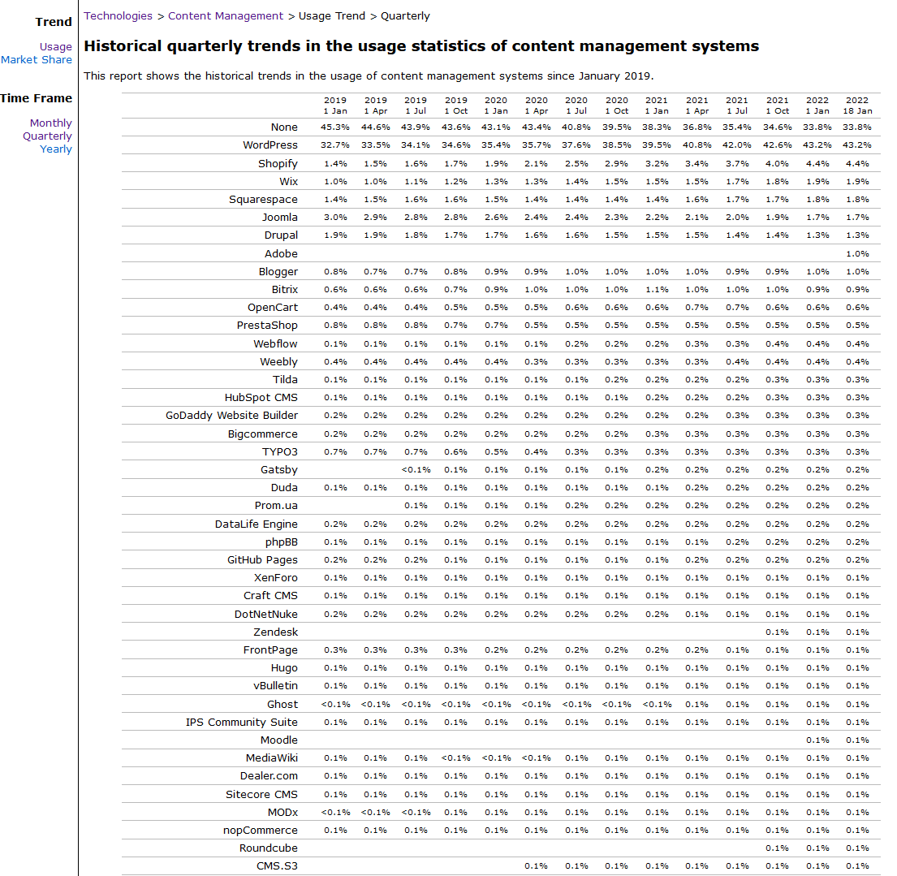Open the Content Management breadcrumb link
Screen dimensions: 897x876
click(226, 15)
